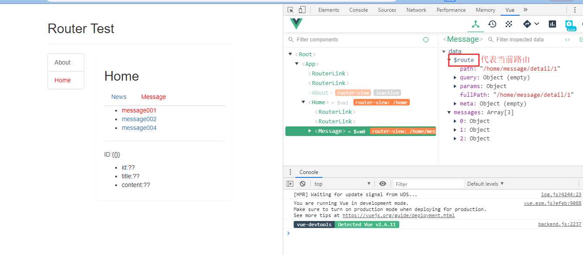The height and width of the screenshot is (255, 583).
Task: Focus the console Filter input
Action: [x=429, y=184]
